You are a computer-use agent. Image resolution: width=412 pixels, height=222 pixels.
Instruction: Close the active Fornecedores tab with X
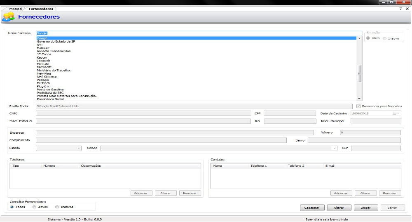tap(407, 9)
